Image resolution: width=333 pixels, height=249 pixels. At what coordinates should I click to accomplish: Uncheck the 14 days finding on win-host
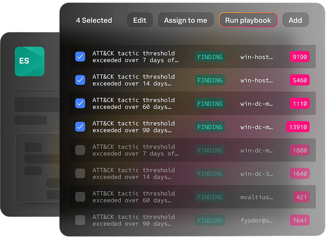click(80, 80)
